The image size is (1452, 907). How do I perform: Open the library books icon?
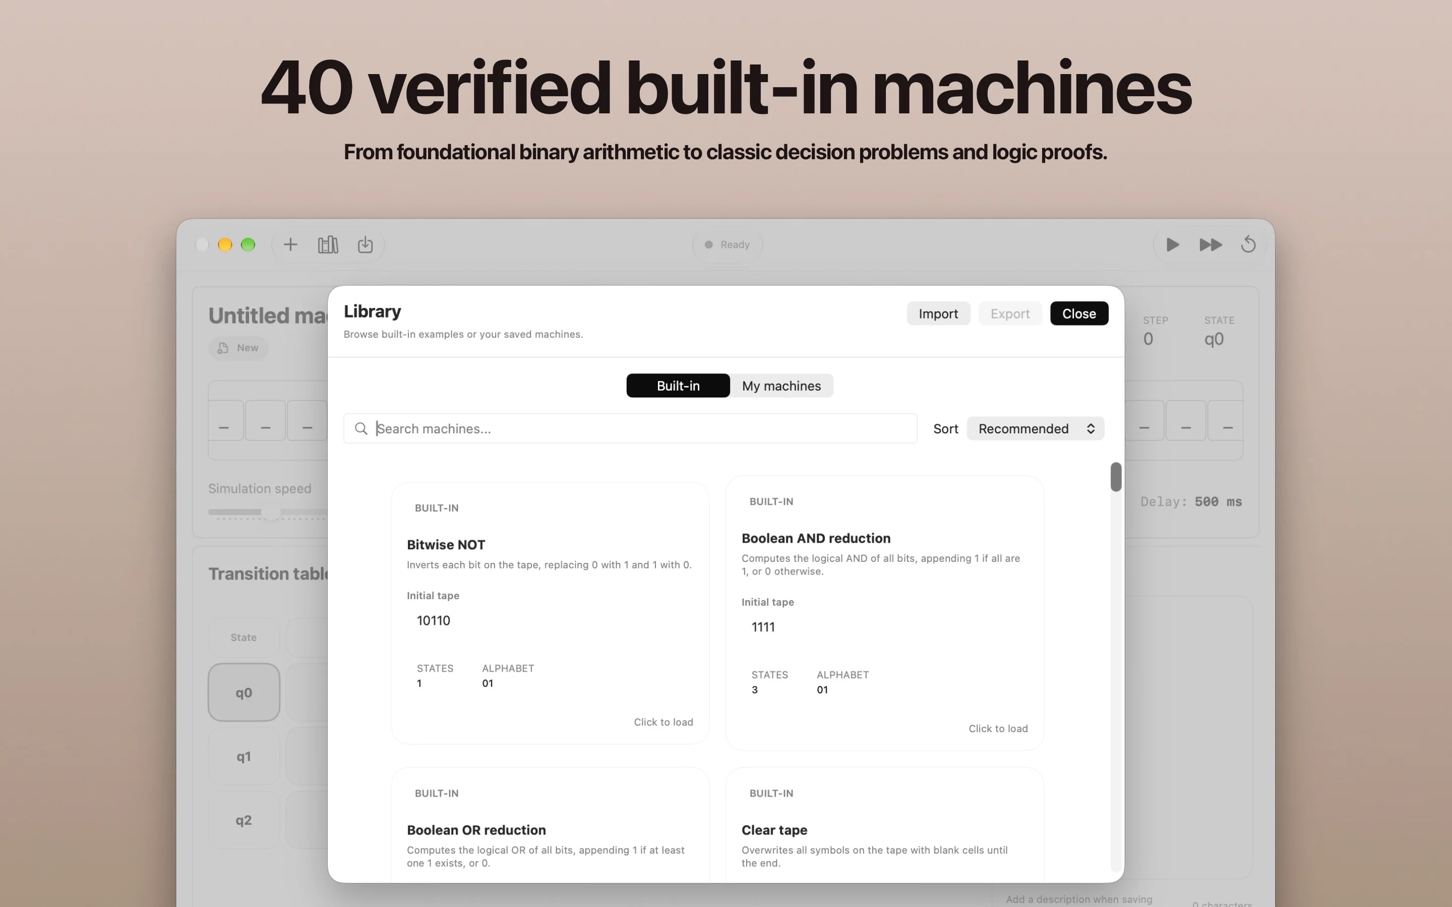pyautogui.click(x=328, y=245)
